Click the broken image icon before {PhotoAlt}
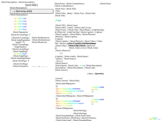Viewport: 161px width, 121px height. click(x=56, y=32)
